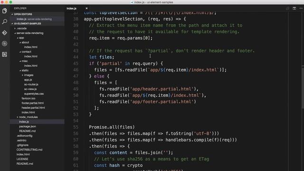The image size is (304, 171).
Task: Open the Extensions view icon
Action: point(4,54)
